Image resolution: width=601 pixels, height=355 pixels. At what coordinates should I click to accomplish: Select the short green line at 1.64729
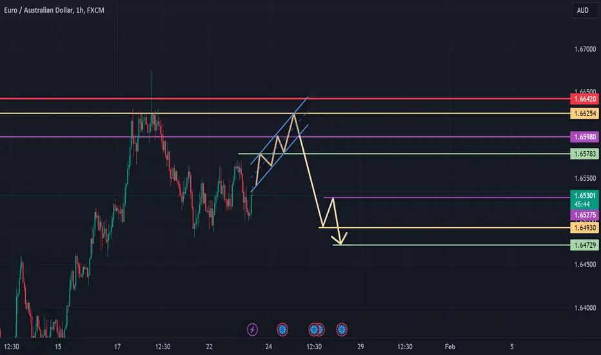point(451,245)
